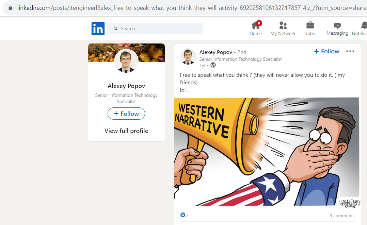Click the globe public visibility icon

click(x=213, y=65)
